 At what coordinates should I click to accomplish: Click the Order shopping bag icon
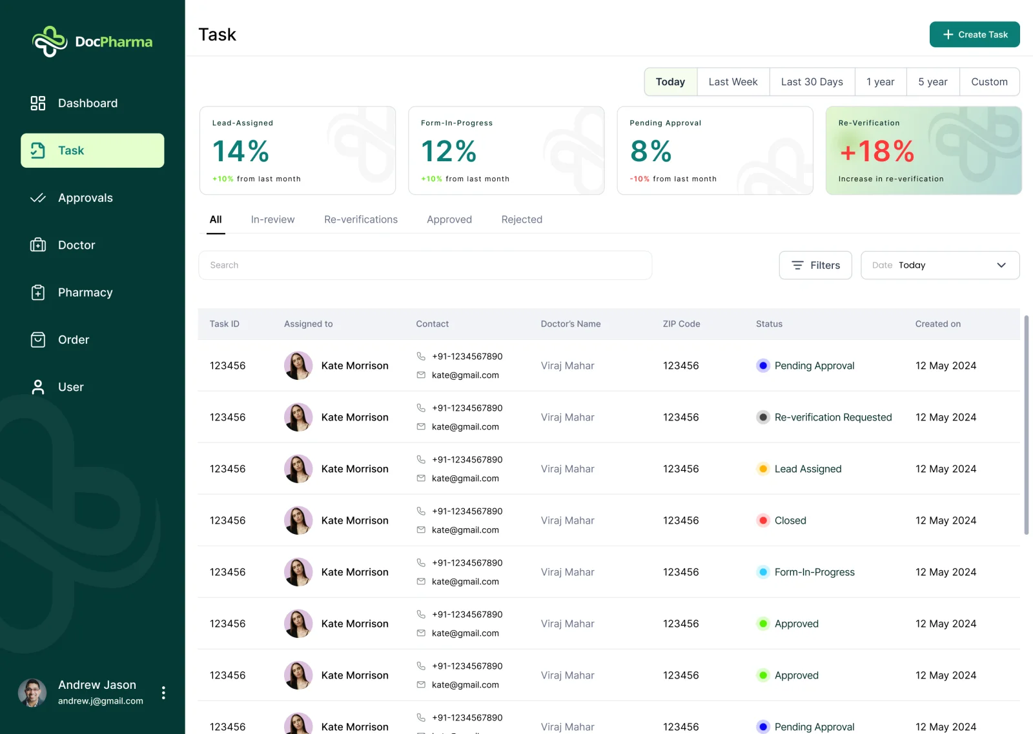point(38,340)
